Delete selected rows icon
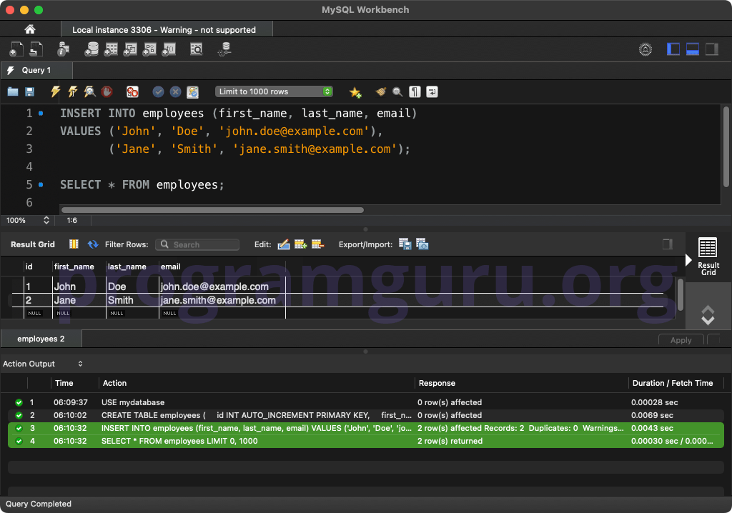The image size is (732, 513). pyautogui.click(x=317, y=244)
